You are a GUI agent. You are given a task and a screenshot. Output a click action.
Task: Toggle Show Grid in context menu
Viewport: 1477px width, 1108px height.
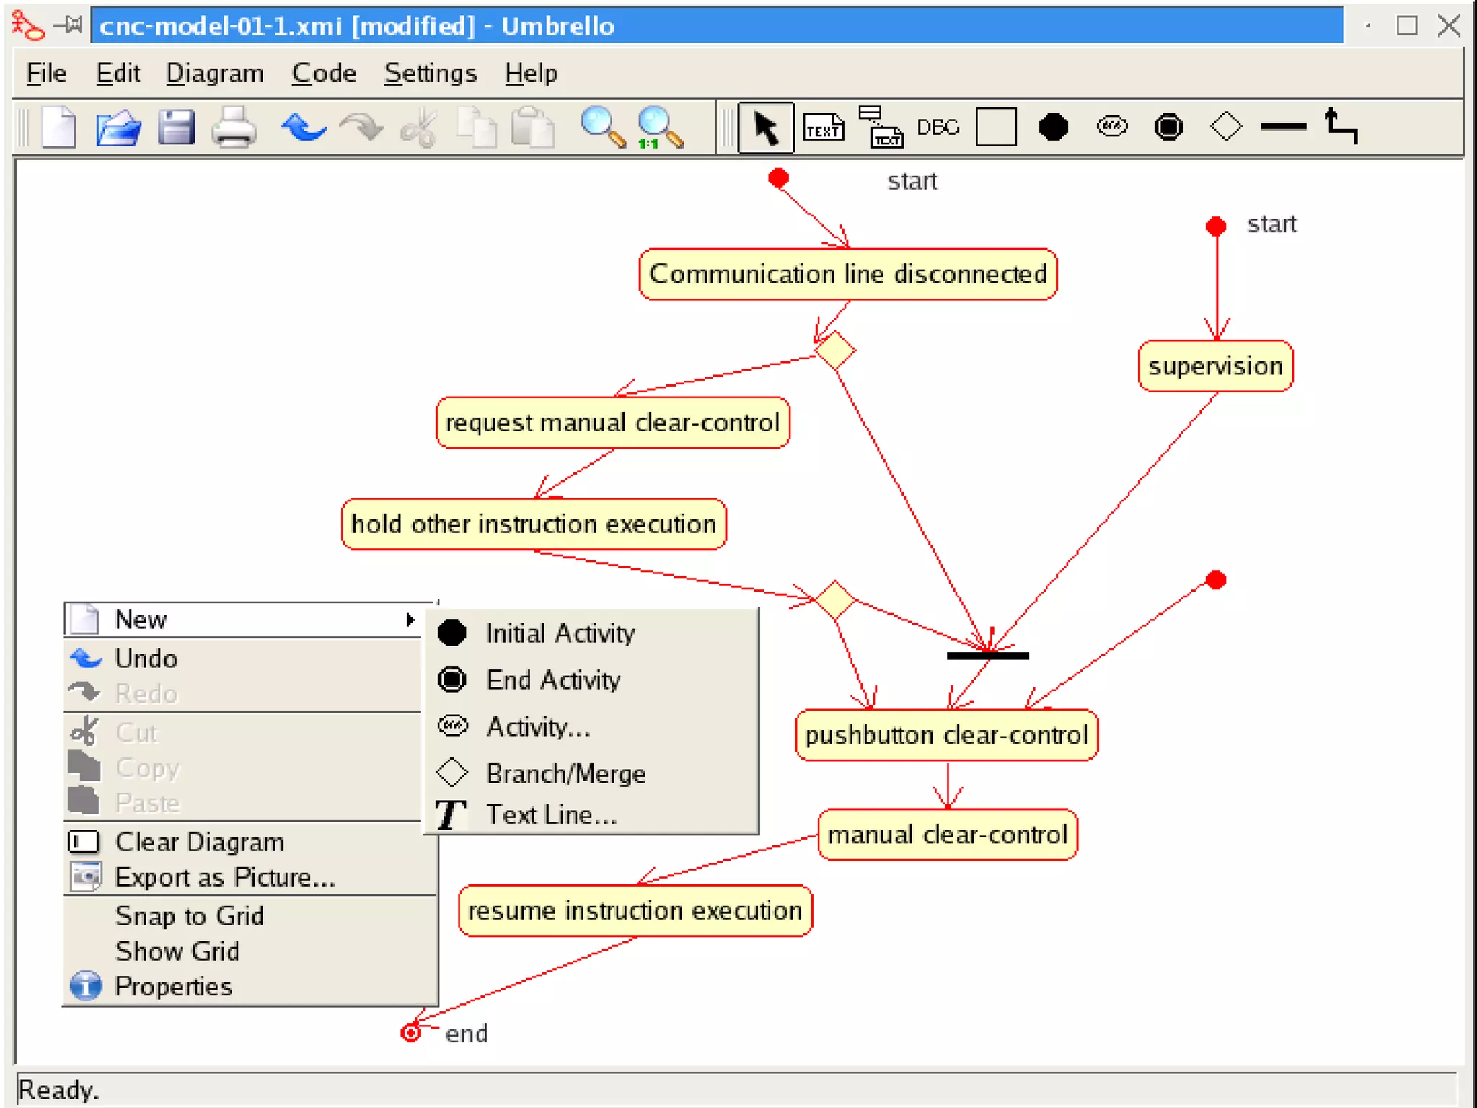pyautogui.click(x=177, y=951)
